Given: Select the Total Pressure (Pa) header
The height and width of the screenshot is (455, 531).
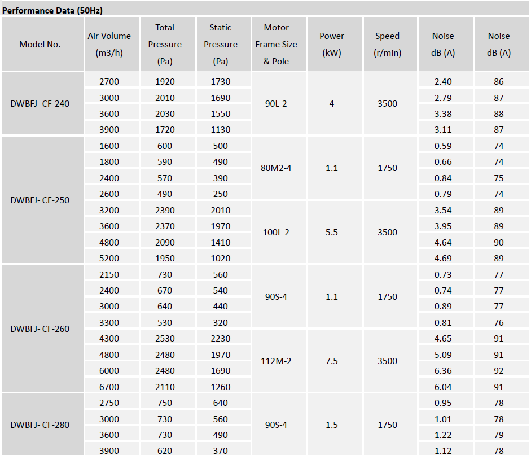Looking at the screenshot, I should (165, 44).
